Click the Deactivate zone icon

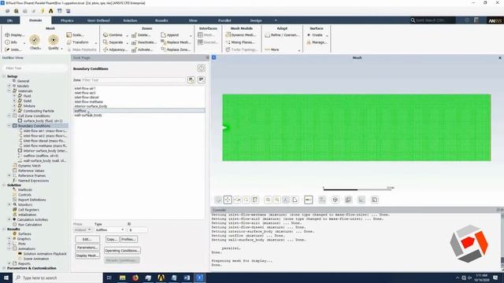coord(134,42)
